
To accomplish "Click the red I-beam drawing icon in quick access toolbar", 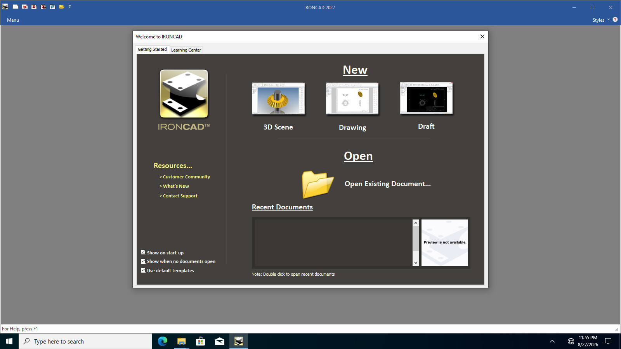I will (34, 7).
